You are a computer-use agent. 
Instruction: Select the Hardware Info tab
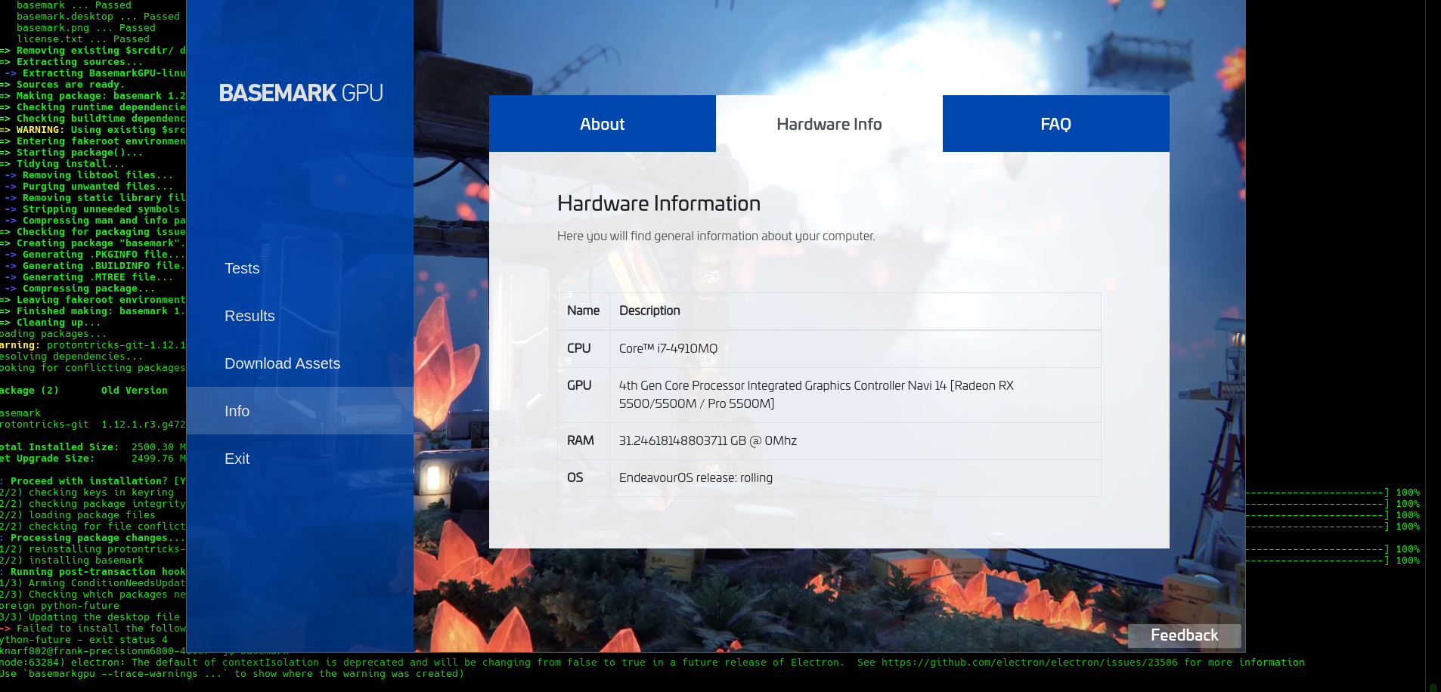pyautogui.click(x=829, y=124)
